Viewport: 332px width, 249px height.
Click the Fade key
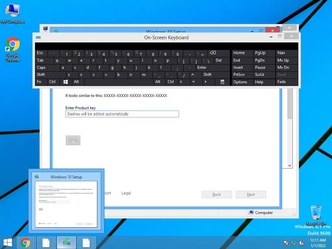(287, 82)
